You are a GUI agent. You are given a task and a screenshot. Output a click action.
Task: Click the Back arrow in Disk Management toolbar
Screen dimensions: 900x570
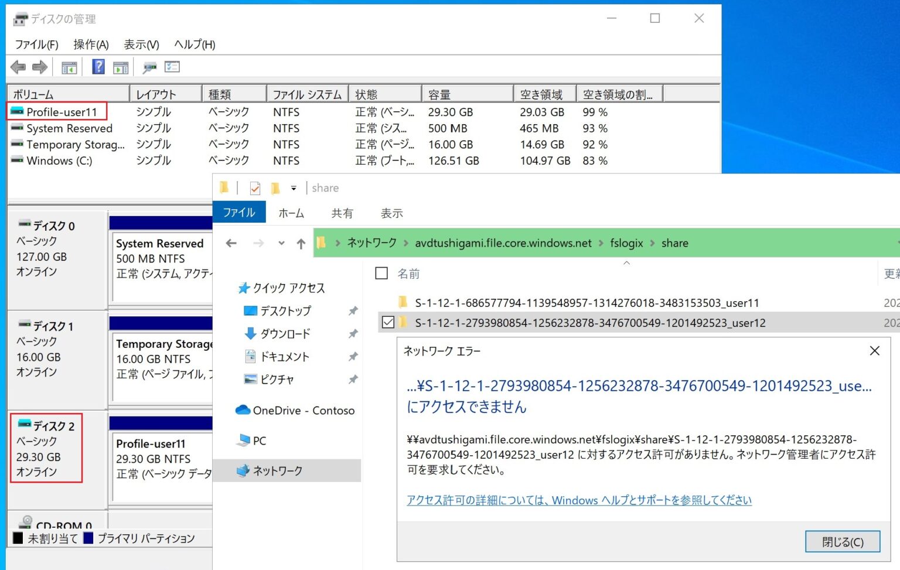[x=18, y=66]
